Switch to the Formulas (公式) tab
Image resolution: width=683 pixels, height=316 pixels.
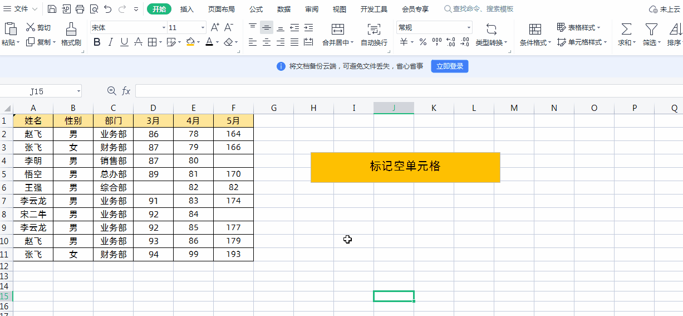(x=256, y=9)
